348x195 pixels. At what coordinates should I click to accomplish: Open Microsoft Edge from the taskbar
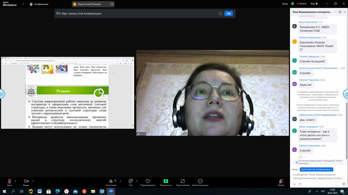tap(57, 191)
